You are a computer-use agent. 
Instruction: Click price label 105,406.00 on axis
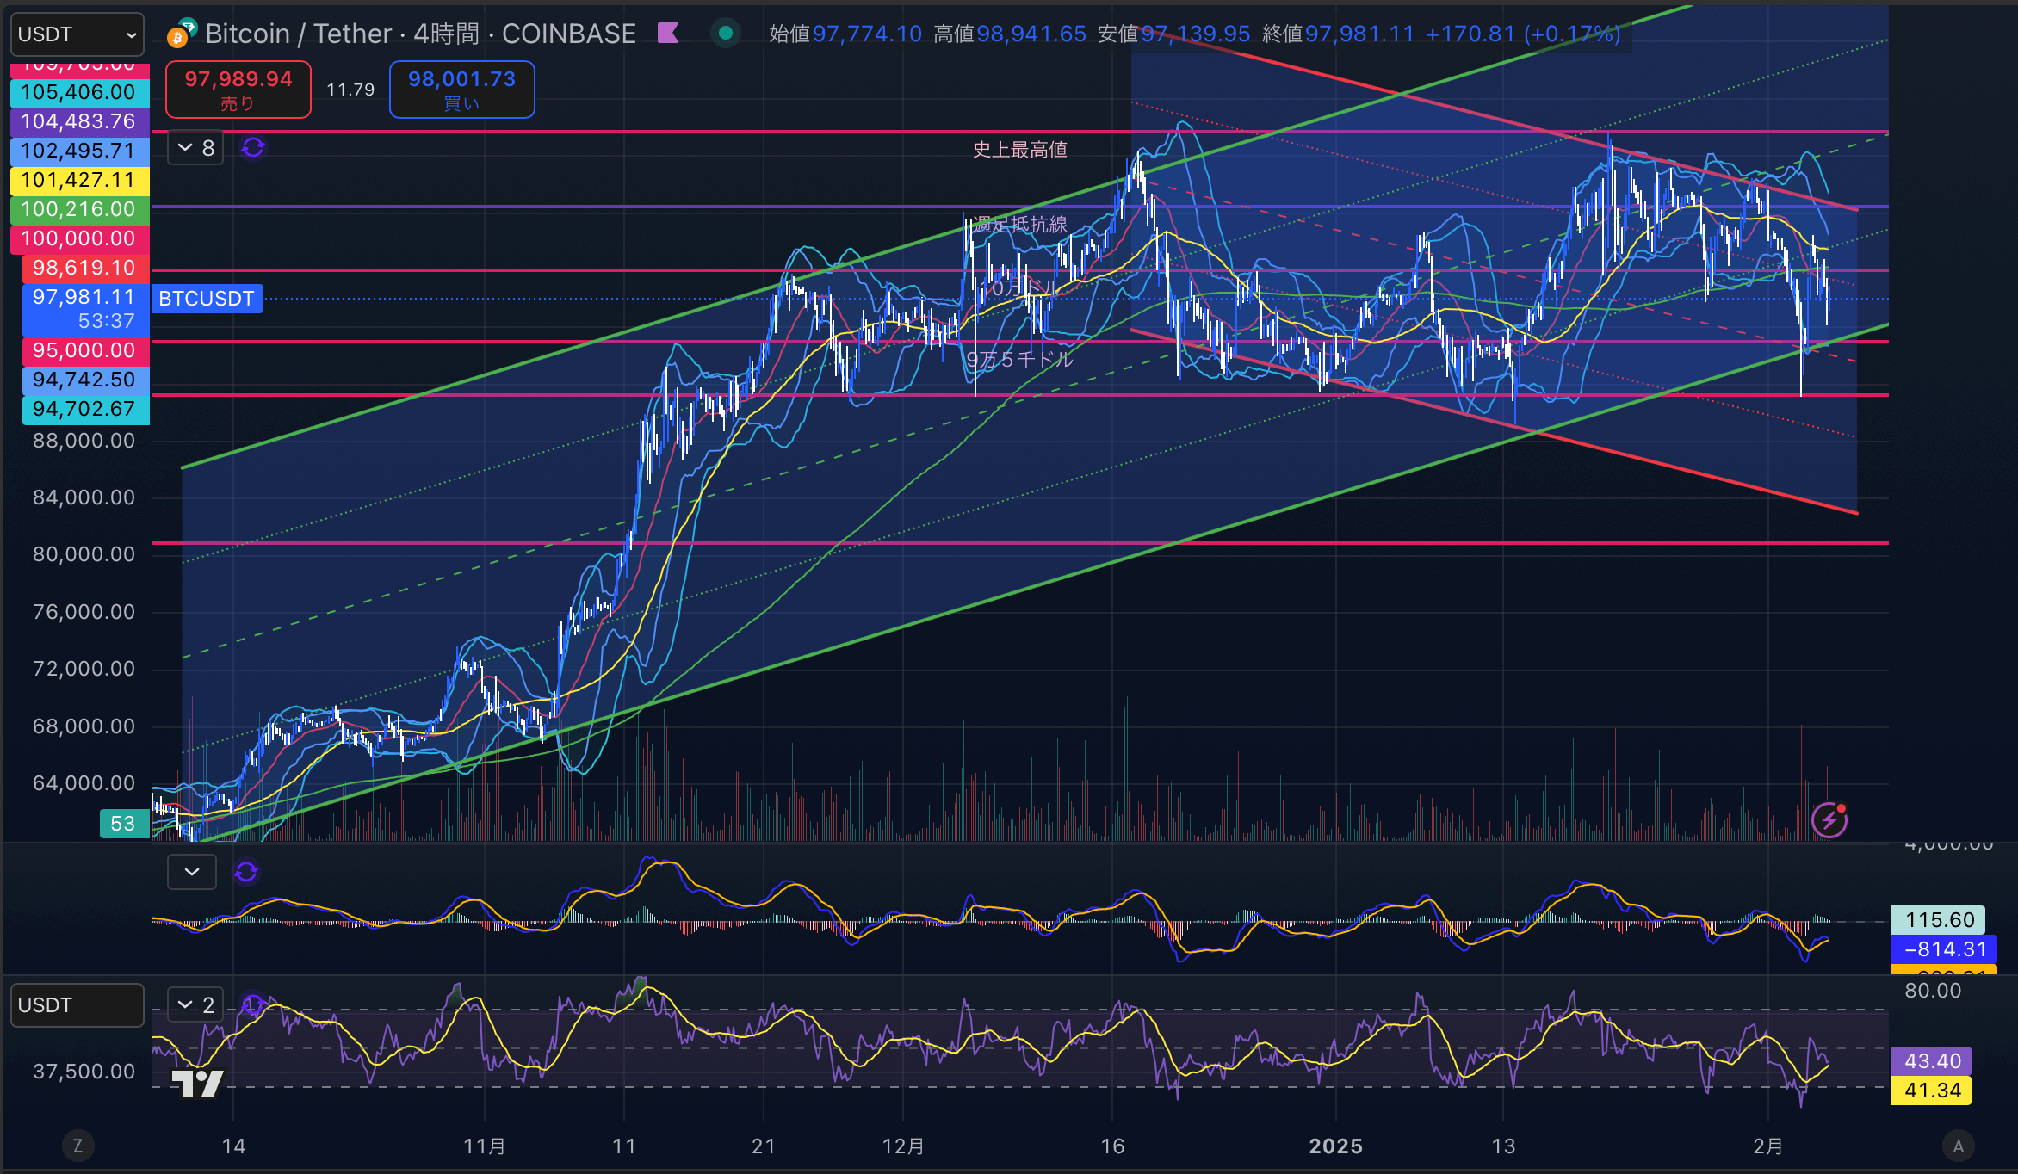tap(79, 92)
